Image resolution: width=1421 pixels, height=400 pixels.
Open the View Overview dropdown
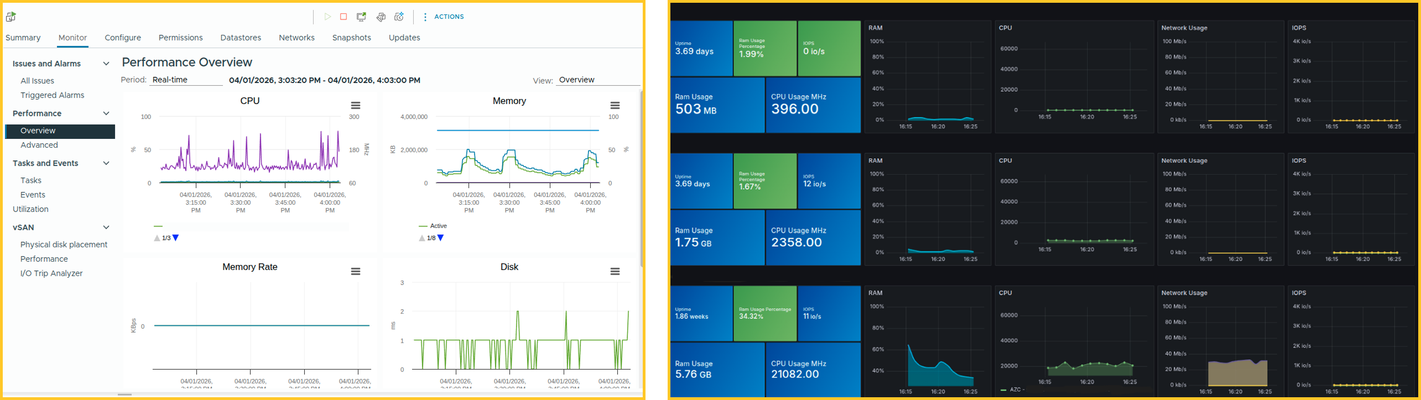click(x=598, y=80)
